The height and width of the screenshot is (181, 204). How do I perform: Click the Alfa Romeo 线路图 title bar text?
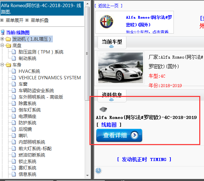tap(41, 8)
